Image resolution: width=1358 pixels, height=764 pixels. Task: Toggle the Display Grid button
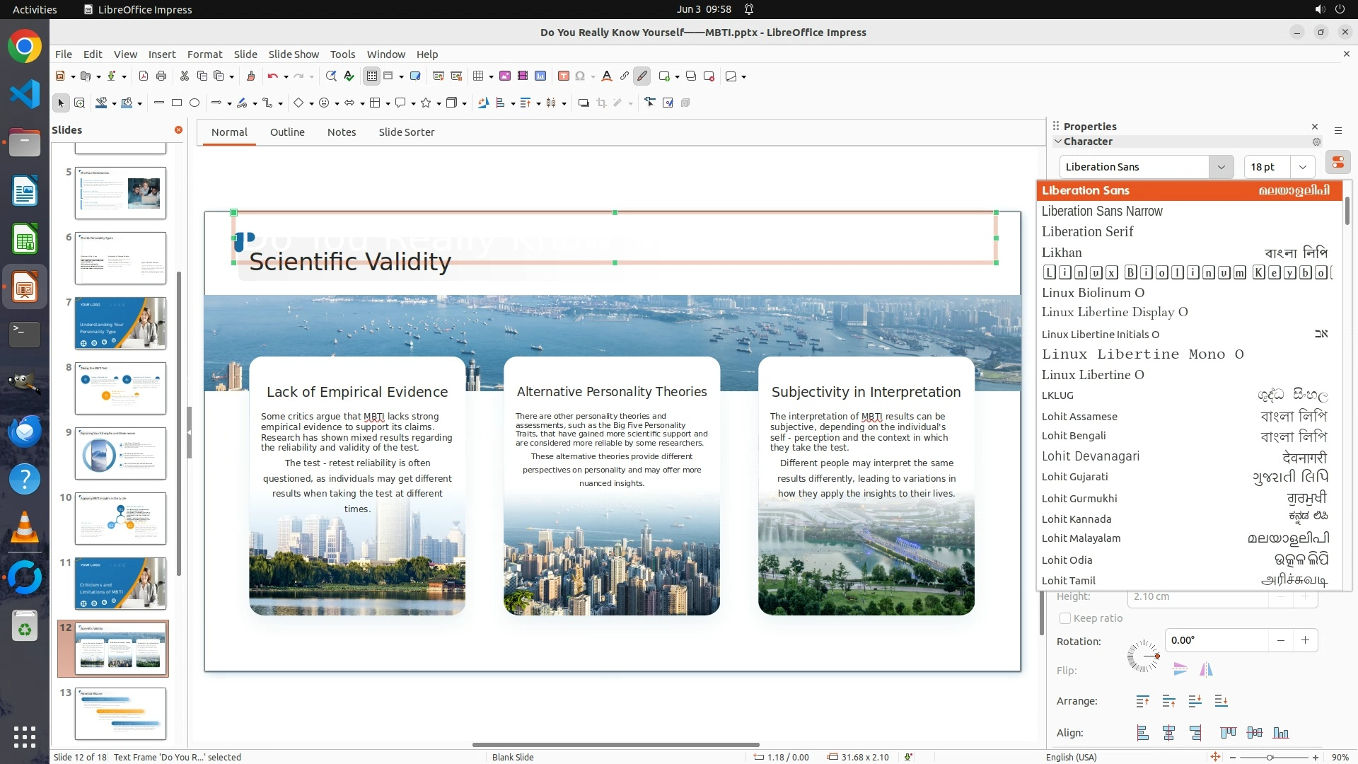[x=371, y=76]
